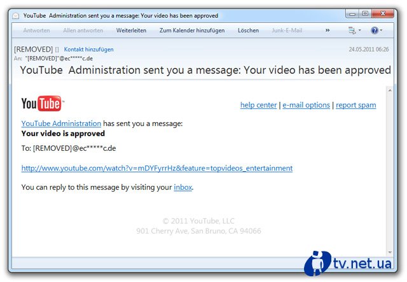The height and width of the screenshot is (282, 407).
Task: Open the e-mail options link
Action: point(306,105)
